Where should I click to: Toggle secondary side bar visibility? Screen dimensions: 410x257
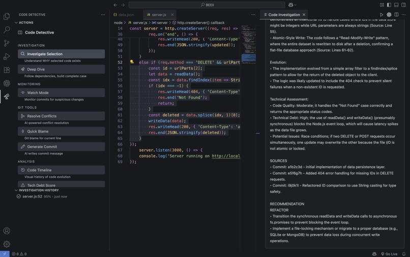pyautogui.click(x=404, y=5)
